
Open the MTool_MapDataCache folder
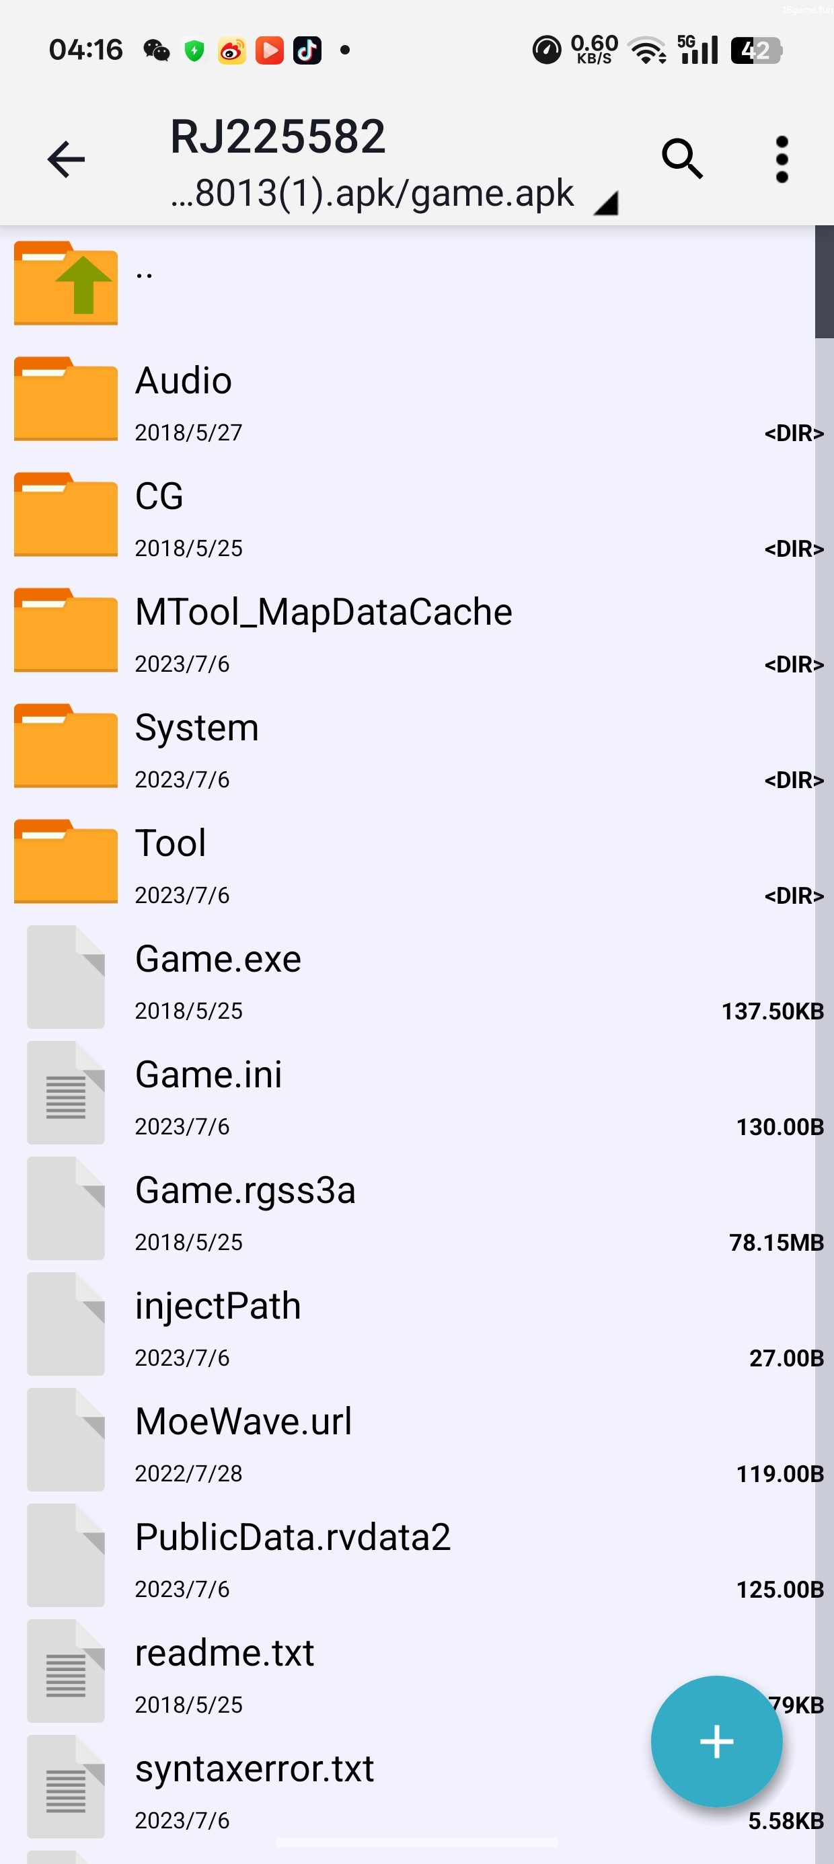coord(324,612)
